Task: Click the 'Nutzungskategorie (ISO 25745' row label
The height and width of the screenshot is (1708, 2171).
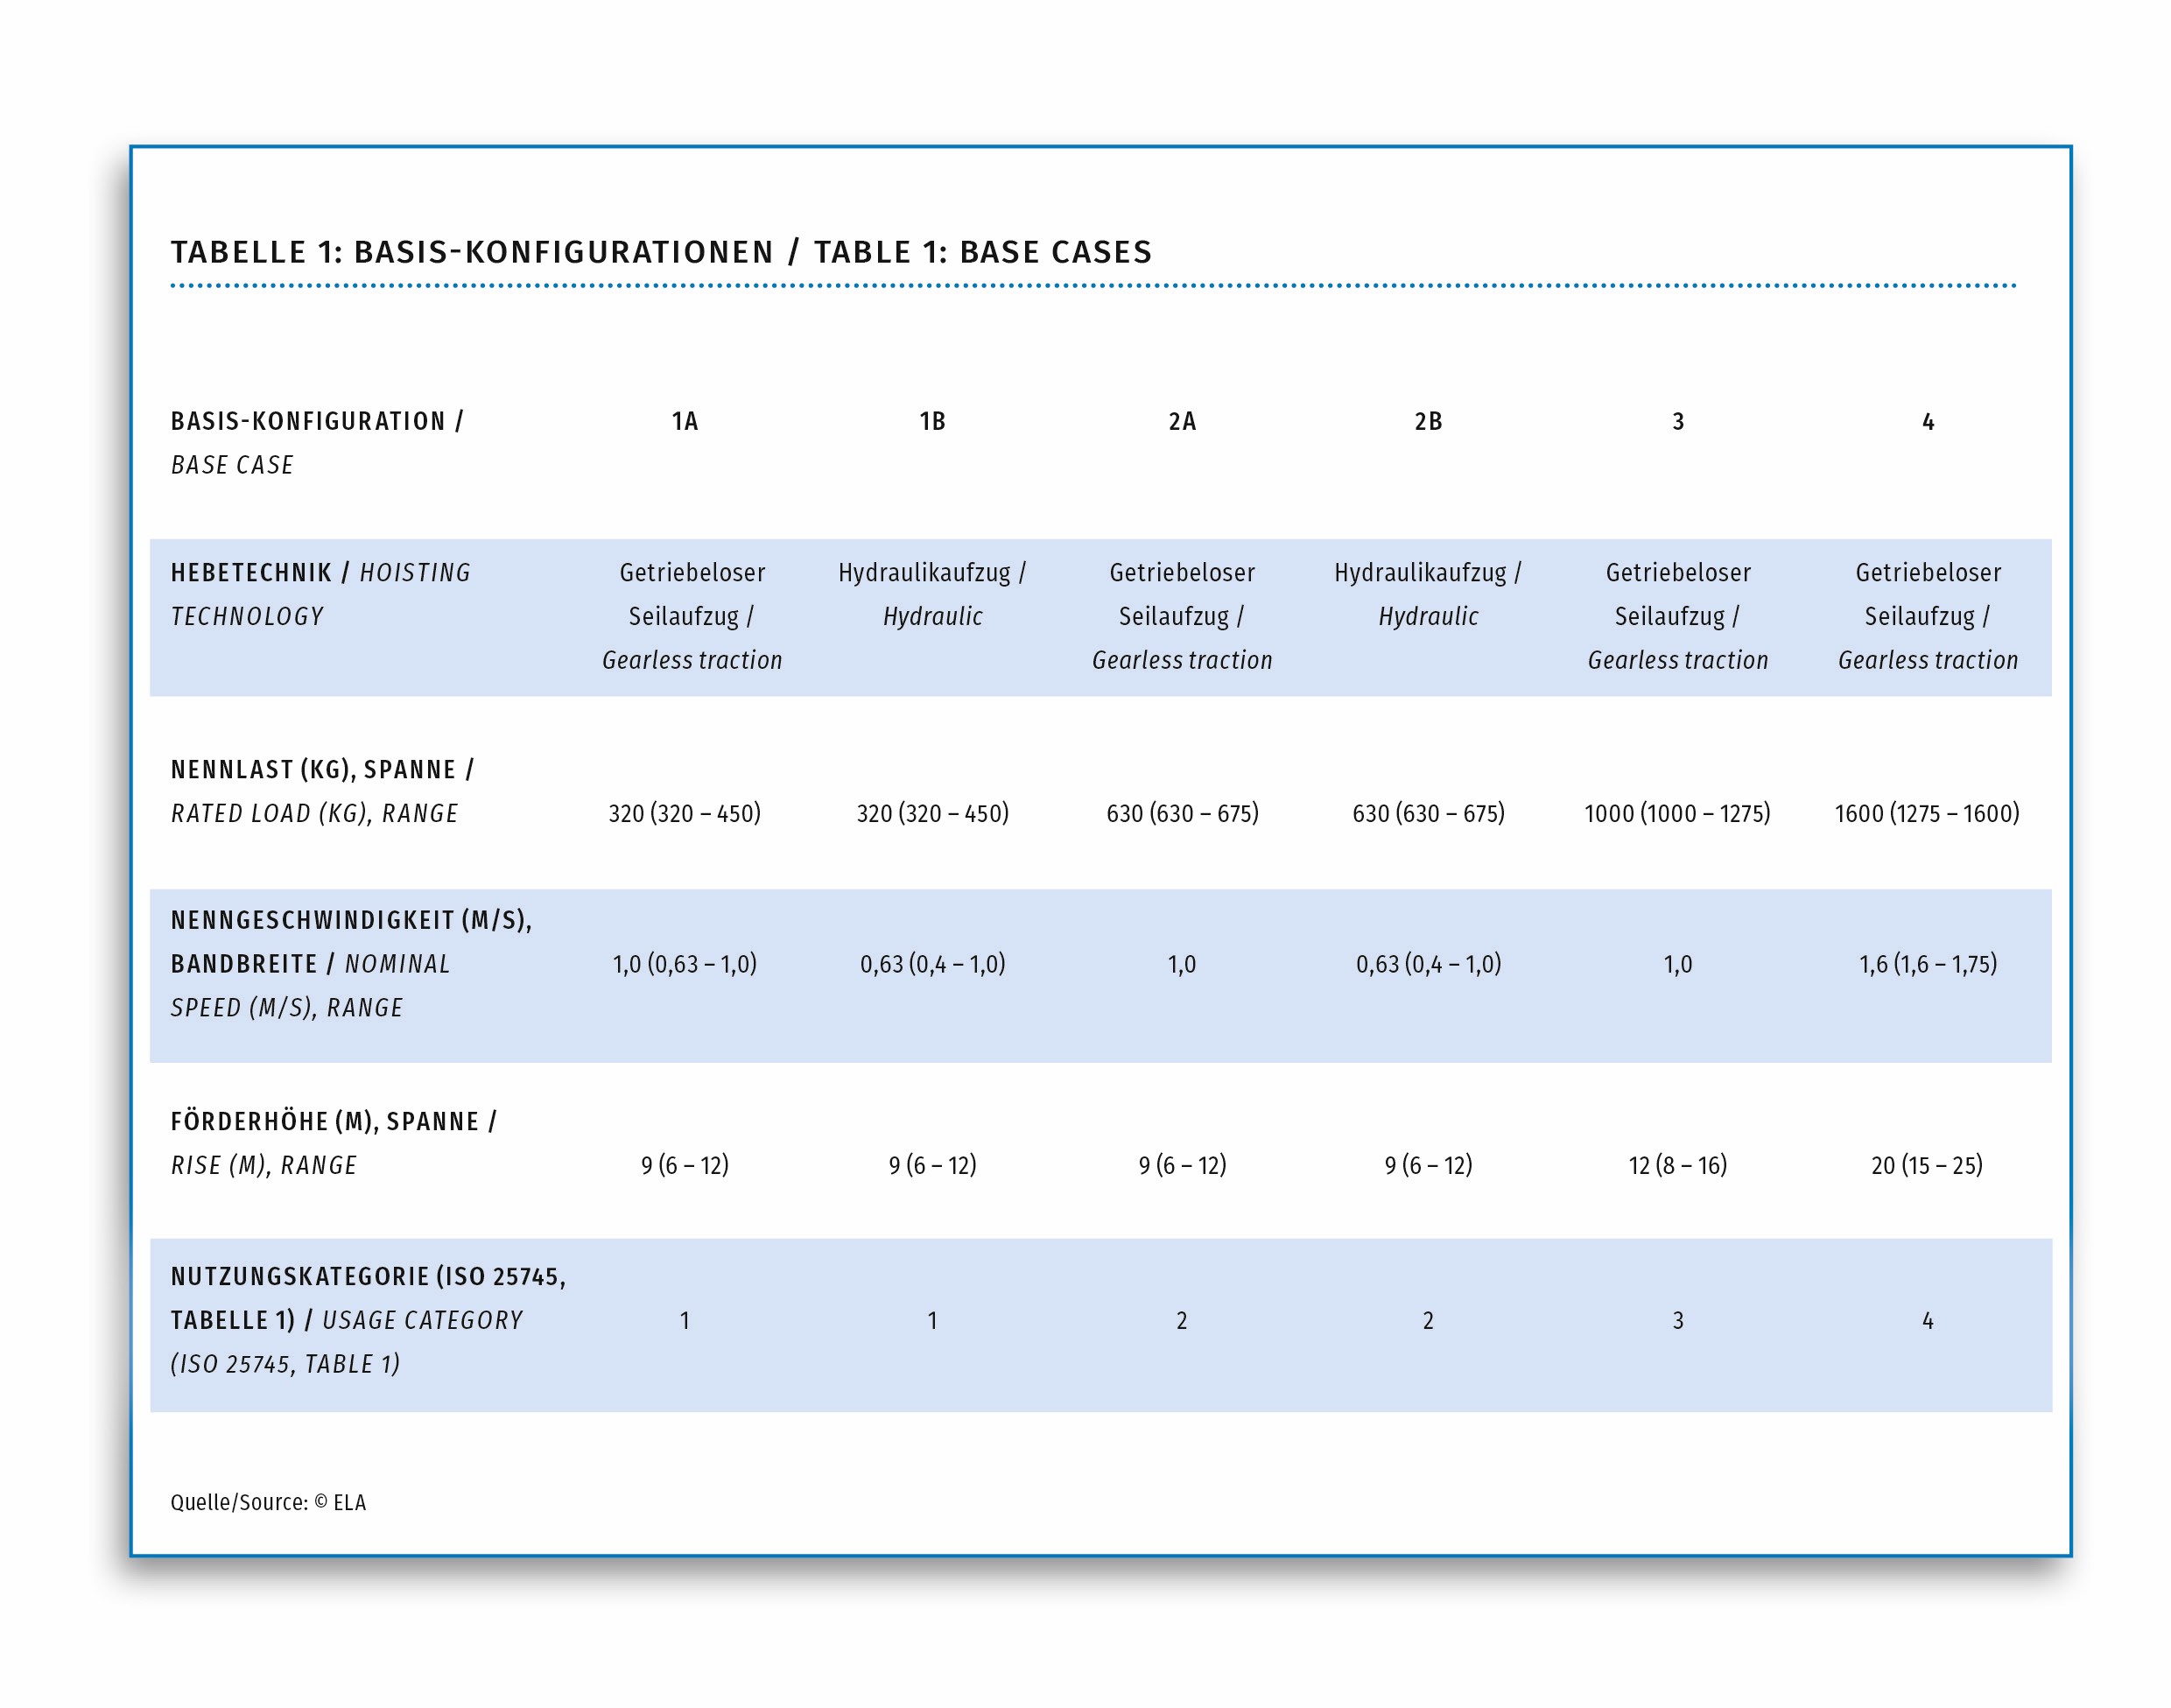Action: [367, 1276]
